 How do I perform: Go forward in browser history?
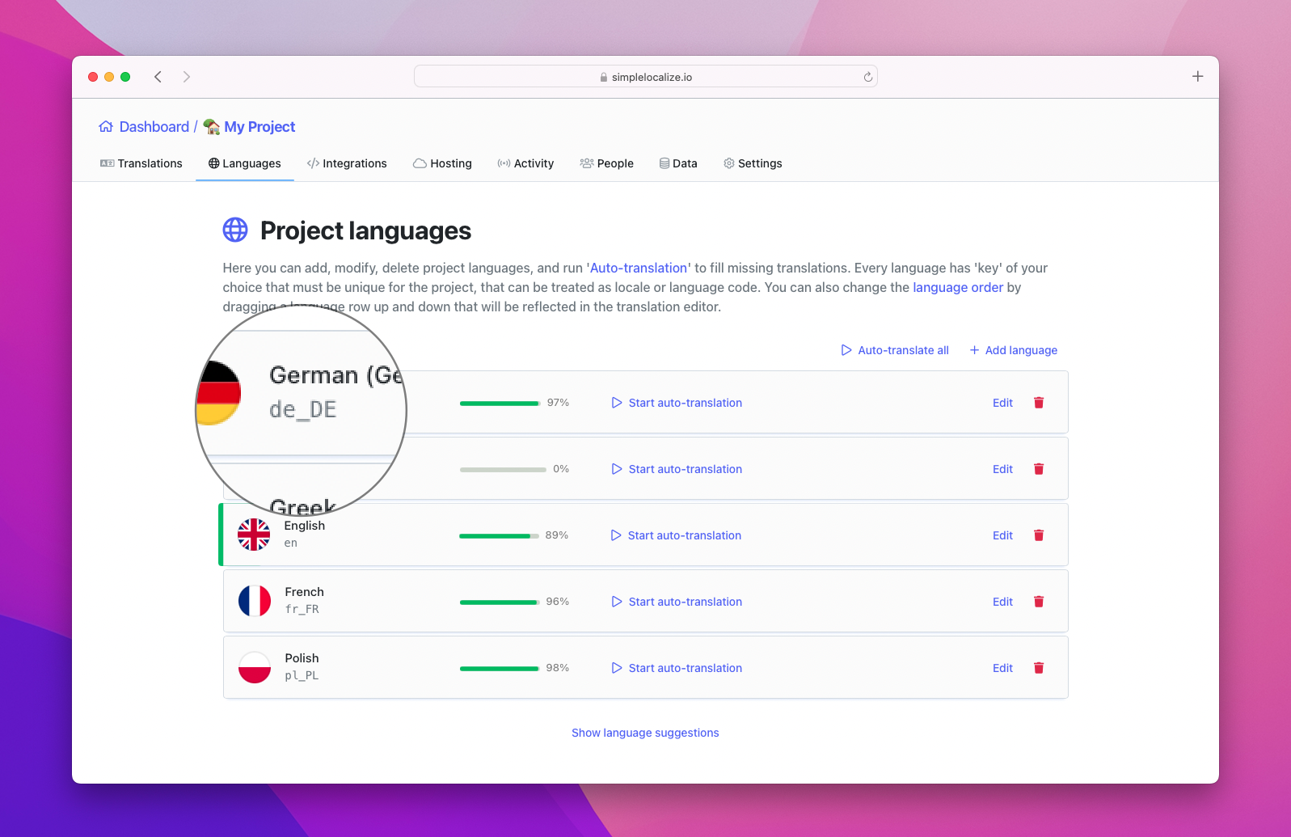[187, 77]
